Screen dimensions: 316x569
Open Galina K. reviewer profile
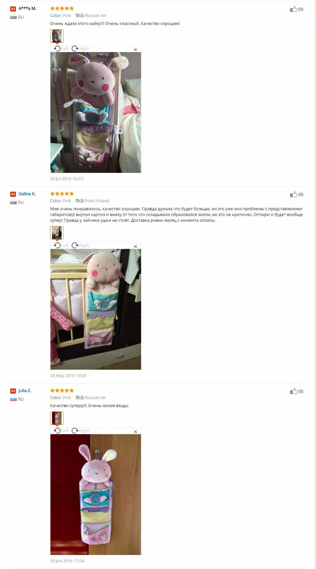[x=27, y=194]
